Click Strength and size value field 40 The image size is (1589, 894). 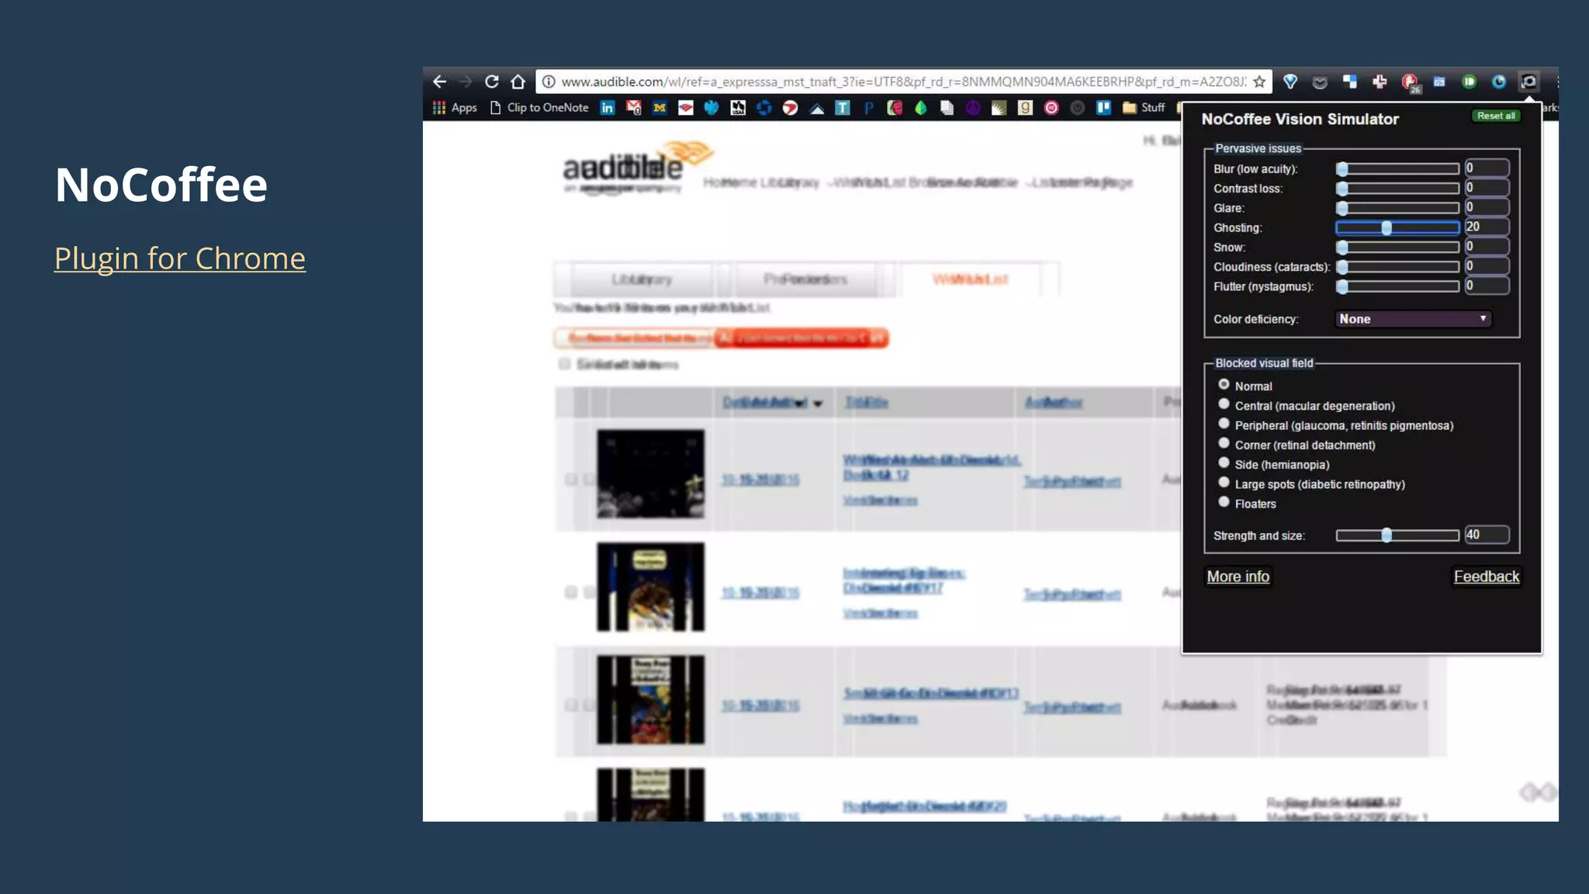pyautogui.click(x=1487, y=535)
